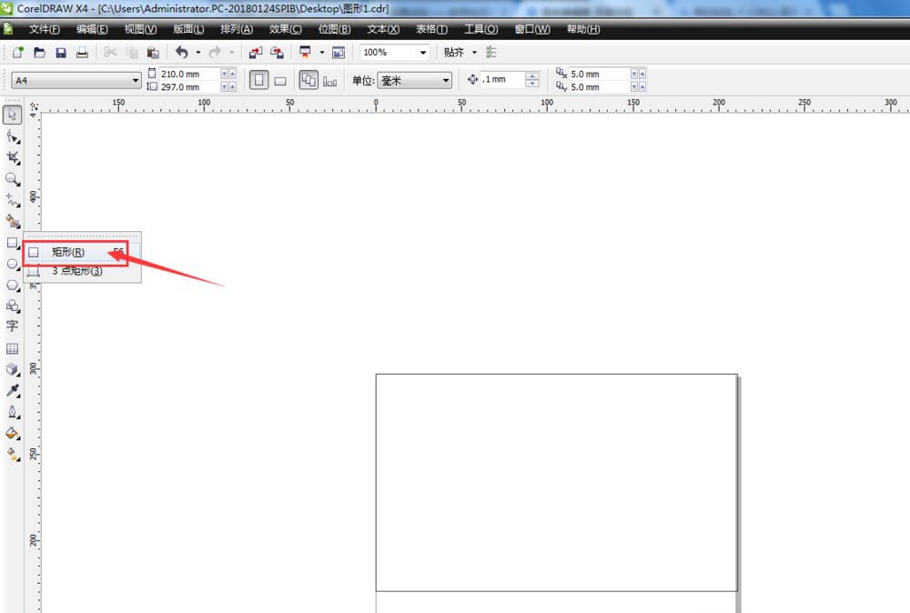
Task: Set page to landscape orientation
Action: (x=280, y=81)
